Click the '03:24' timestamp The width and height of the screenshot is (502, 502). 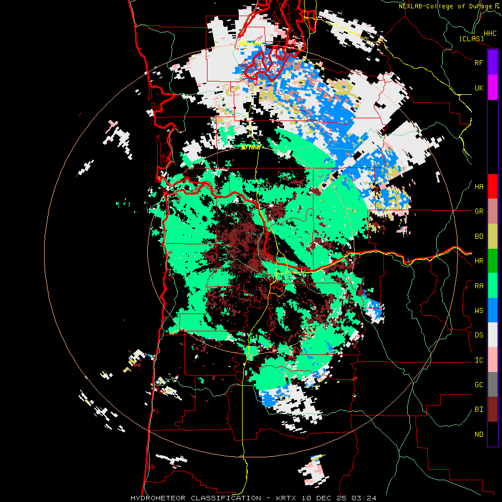(365, 498)
